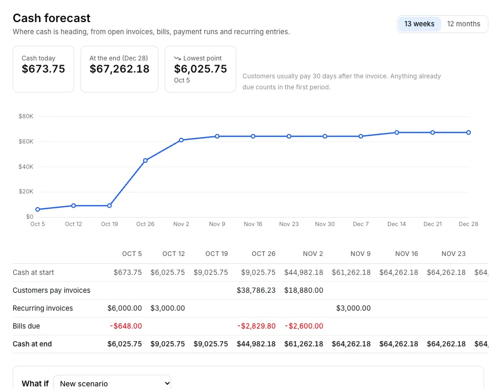Image resolution: width=501 pixels, height=389 pixels.
Task: Click the NOV 16 column header
Action: (x=407, y=254)
